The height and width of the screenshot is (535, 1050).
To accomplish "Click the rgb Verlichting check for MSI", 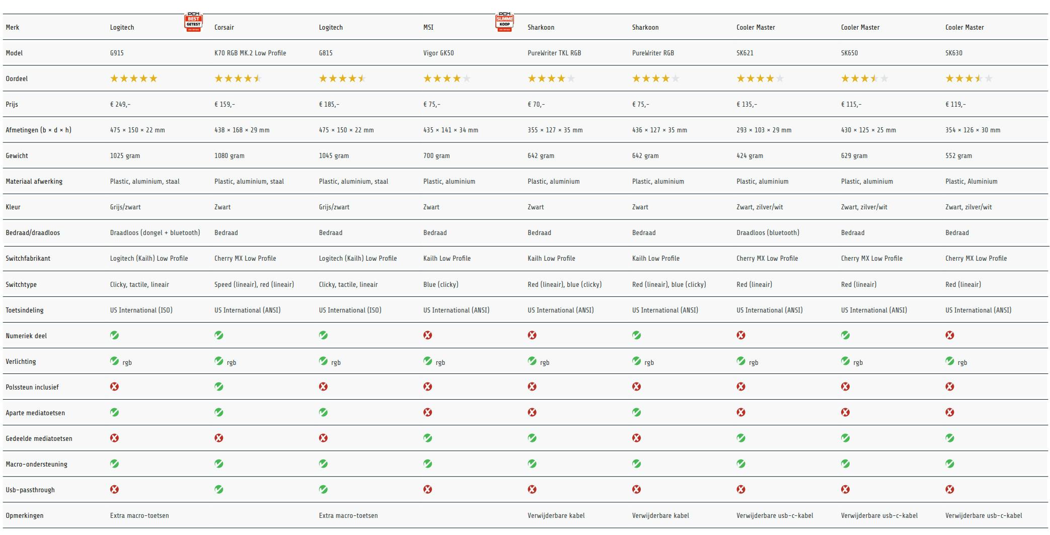I will [x=428, y=361].
